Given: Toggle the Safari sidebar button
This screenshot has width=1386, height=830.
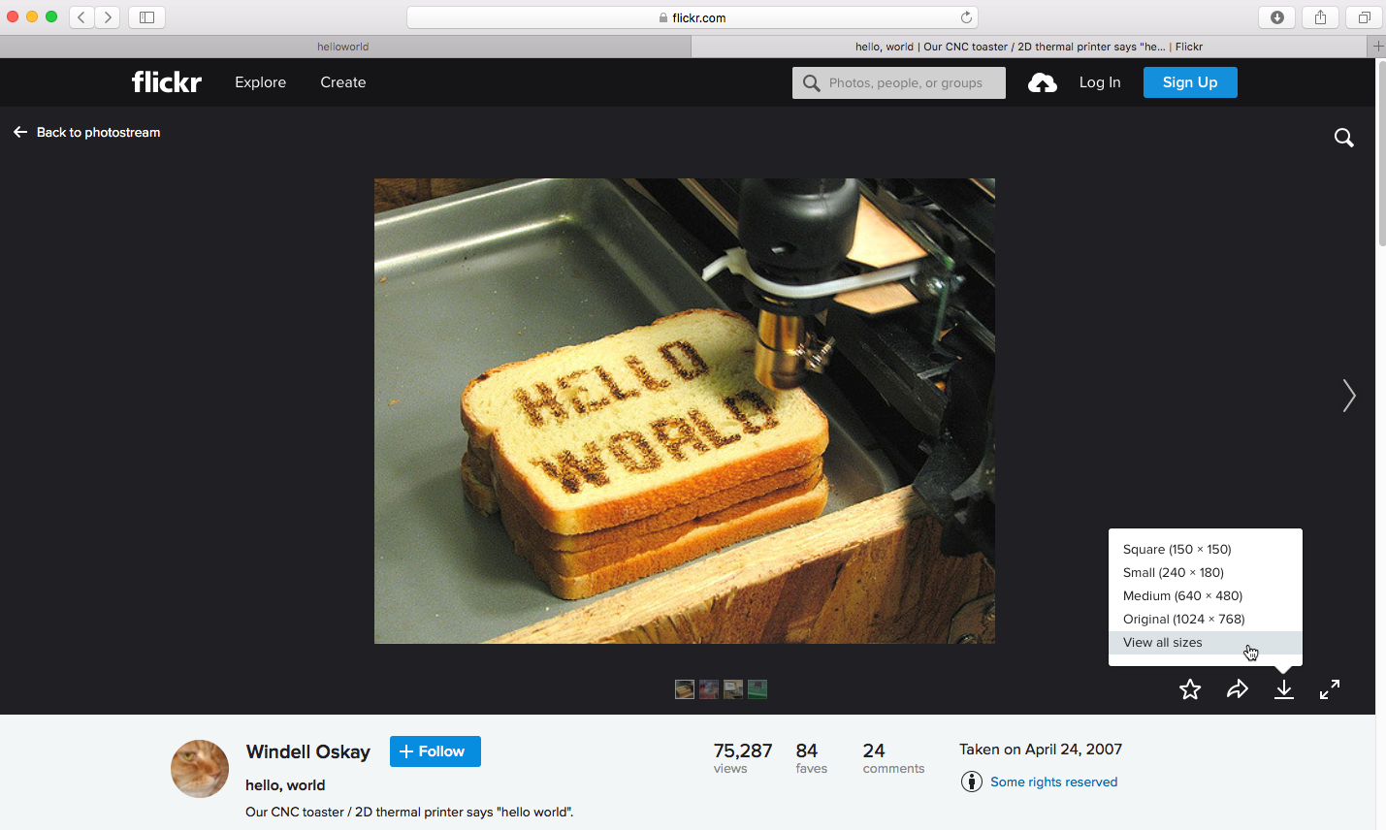Looking at the screenshot, I should click(146, 17).
